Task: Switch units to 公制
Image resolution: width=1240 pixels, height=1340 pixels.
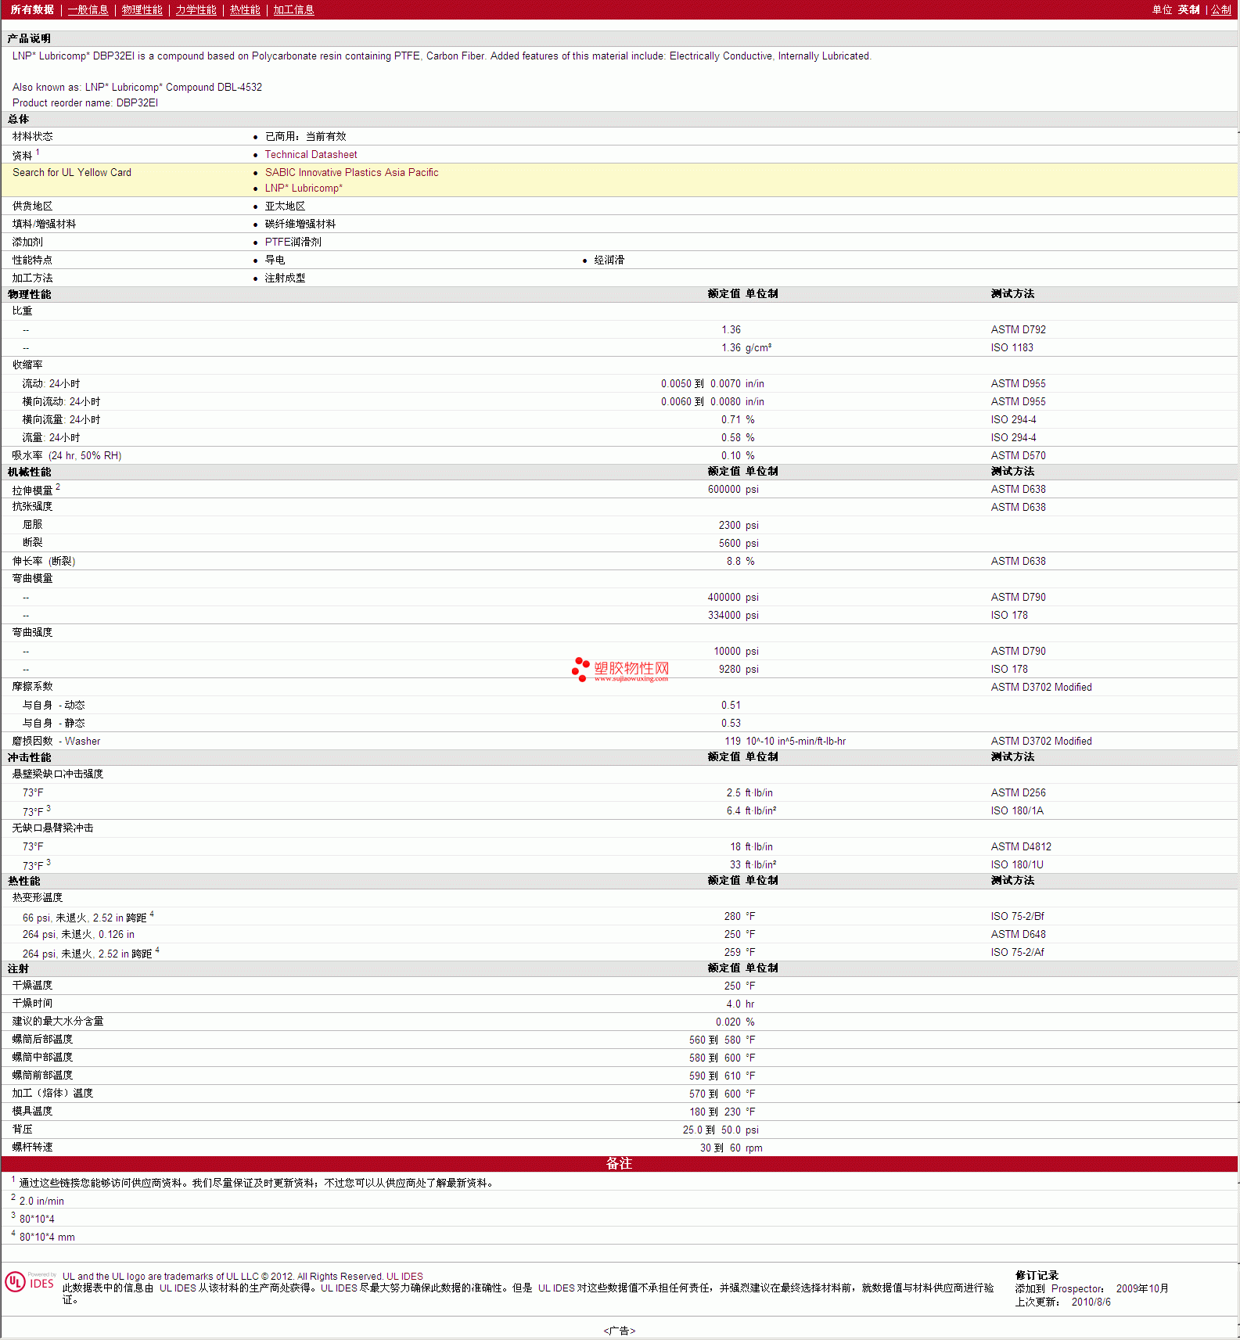Action: (1221, 9)
